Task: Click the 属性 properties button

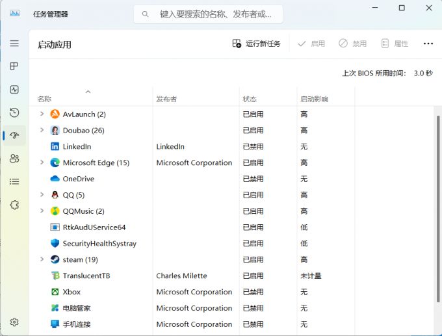Action: point(395,44)
